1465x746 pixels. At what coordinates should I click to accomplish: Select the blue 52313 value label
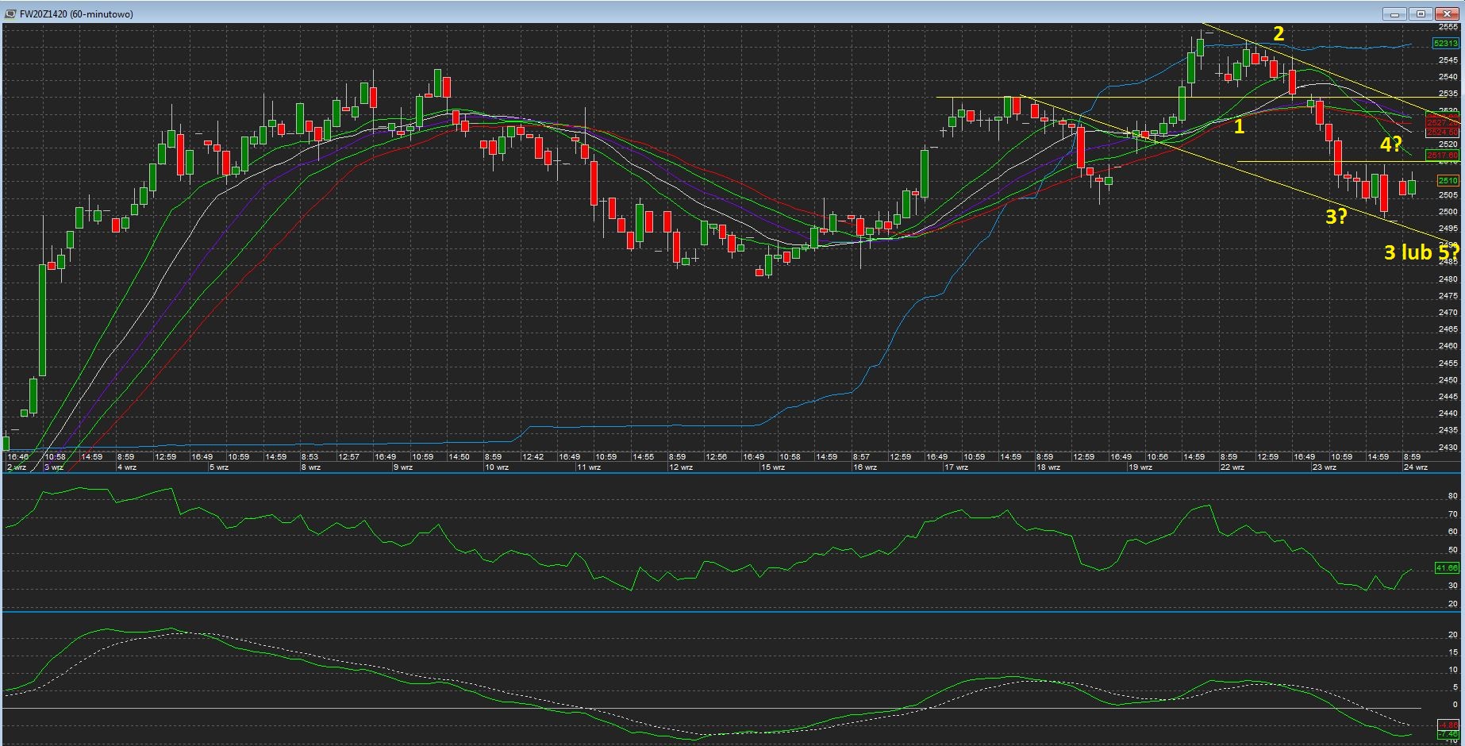[x=1445, y=44]
